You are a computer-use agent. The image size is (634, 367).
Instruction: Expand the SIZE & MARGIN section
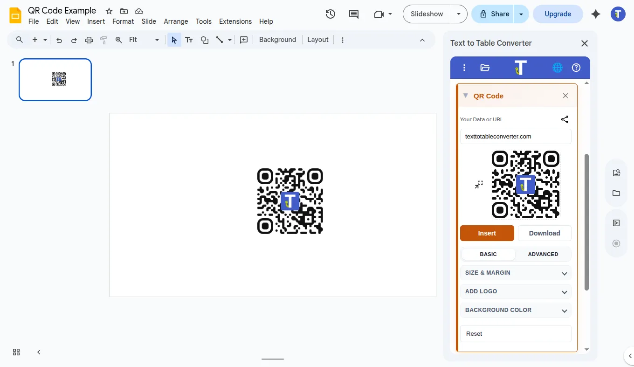516,273
